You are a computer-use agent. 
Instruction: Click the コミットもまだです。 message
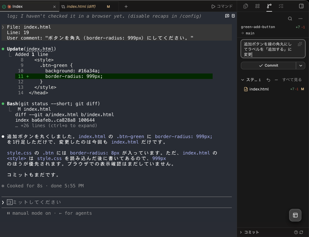33,175
